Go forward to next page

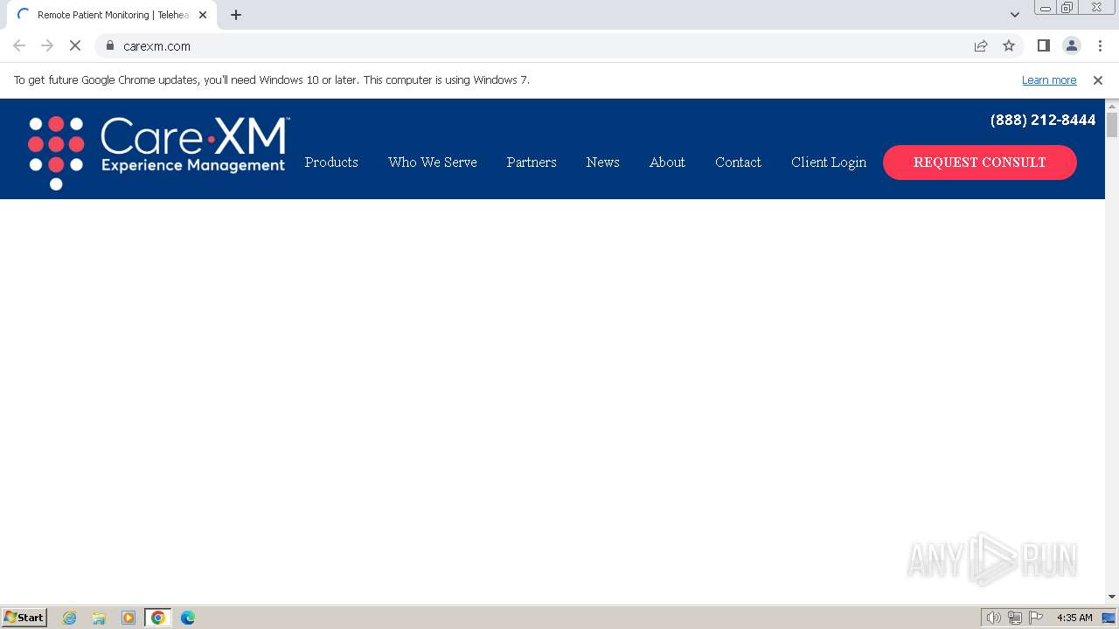point(47,45)
